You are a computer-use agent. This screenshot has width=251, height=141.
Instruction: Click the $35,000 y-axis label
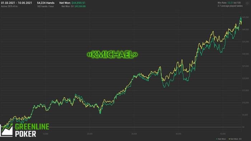coord(246,42)
